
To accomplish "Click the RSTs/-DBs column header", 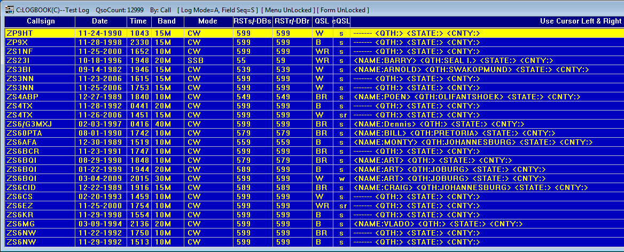I will (251, 21).
